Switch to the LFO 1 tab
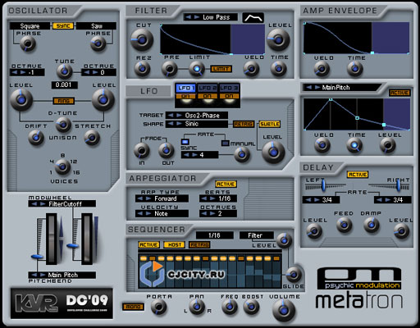Screen dimensions: 420x328 [185, 88]
